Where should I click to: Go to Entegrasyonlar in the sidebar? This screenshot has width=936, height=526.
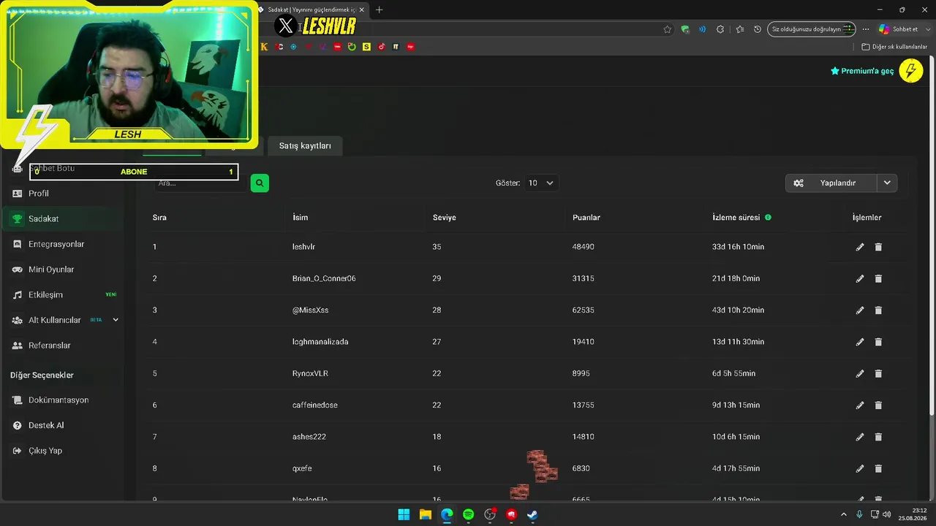[63, 244]
